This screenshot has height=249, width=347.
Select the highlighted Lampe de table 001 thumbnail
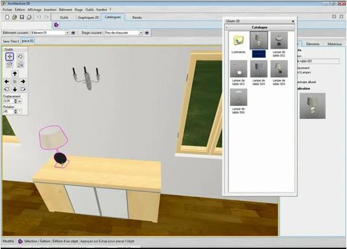pos(259,40)
